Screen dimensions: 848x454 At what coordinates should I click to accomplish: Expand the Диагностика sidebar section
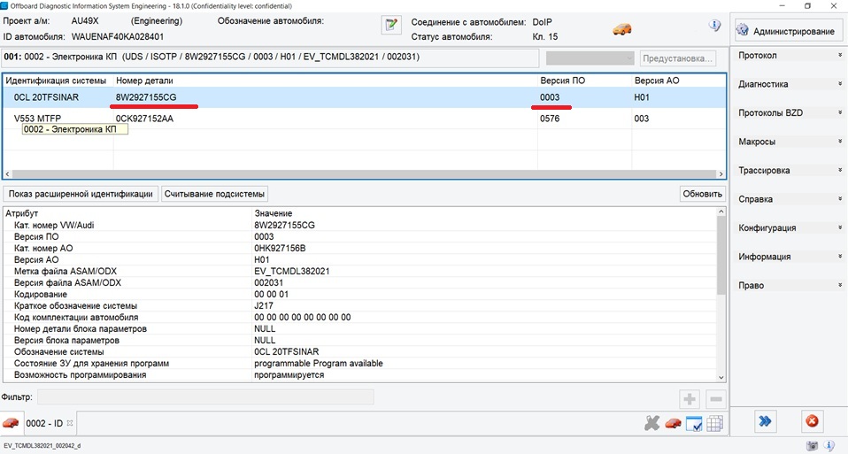click(x=790, y=84)
